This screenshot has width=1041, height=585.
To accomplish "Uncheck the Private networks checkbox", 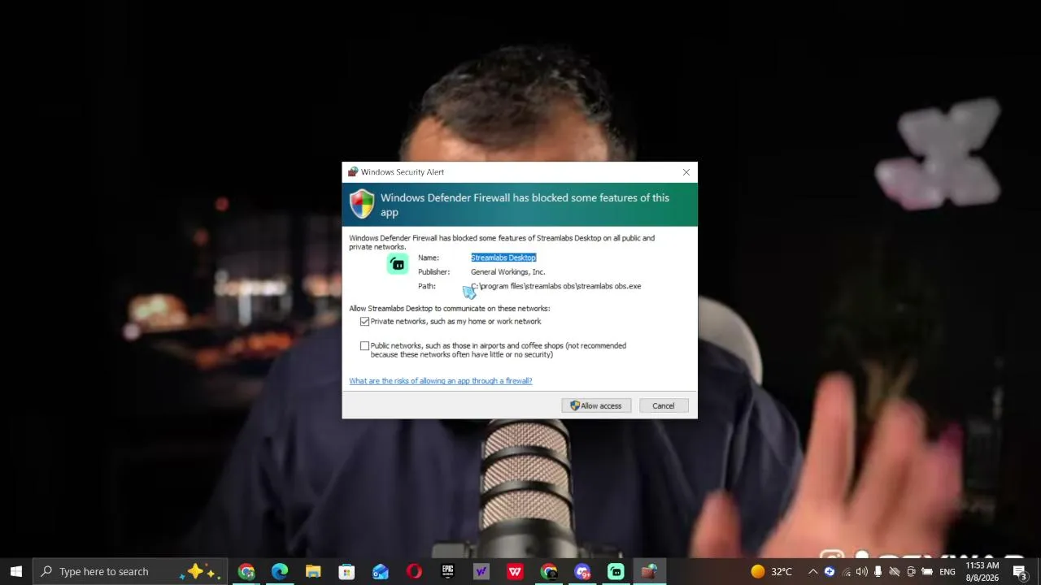I will click(364, 322).
